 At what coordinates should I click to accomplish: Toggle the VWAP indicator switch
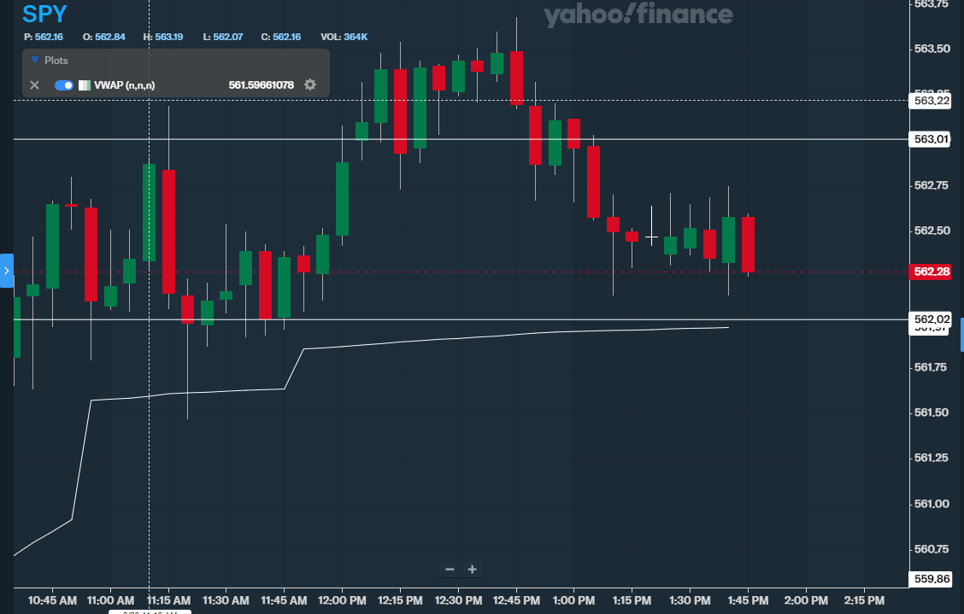pyautogui.click(x=64, y=85)
